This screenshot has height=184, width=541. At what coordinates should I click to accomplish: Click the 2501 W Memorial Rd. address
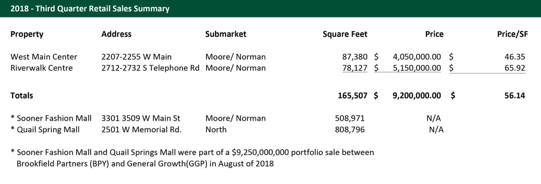tap(142, 130)
